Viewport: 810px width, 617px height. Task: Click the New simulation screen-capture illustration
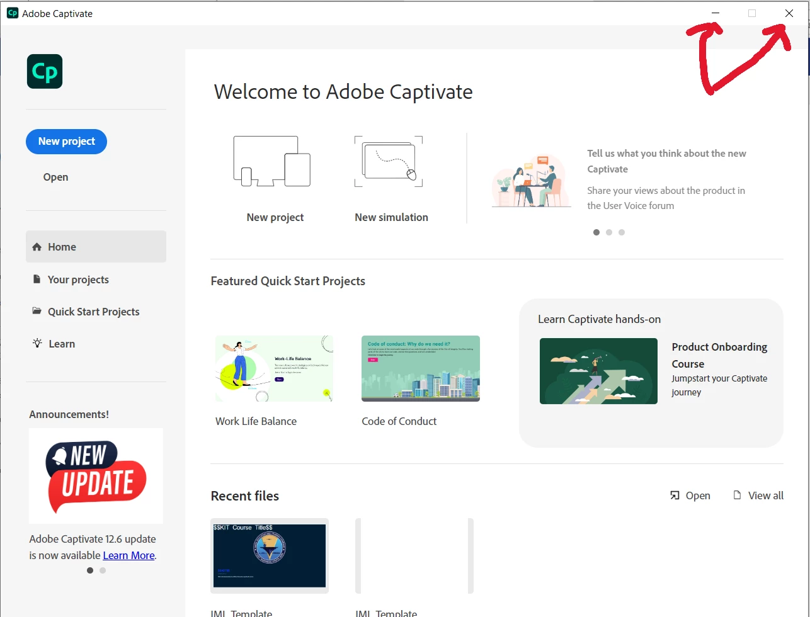[389, 161]
